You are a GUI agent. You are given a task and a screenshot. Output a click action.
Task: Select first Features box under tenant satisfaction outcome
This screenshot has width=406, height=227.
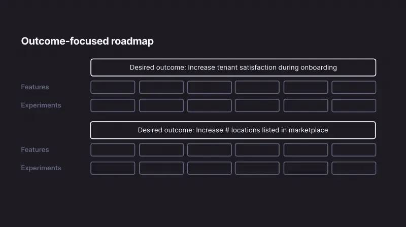pyautogui.click(x=113, y=87)
